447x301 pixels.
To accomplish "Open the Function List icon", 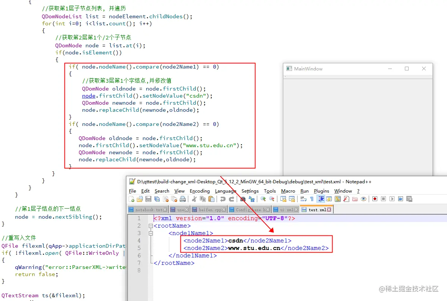I will point(346,199).
